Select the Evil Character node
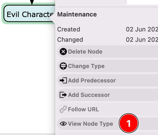The height and width of the screenshot is (135, 158). click(x=28, y=14)
